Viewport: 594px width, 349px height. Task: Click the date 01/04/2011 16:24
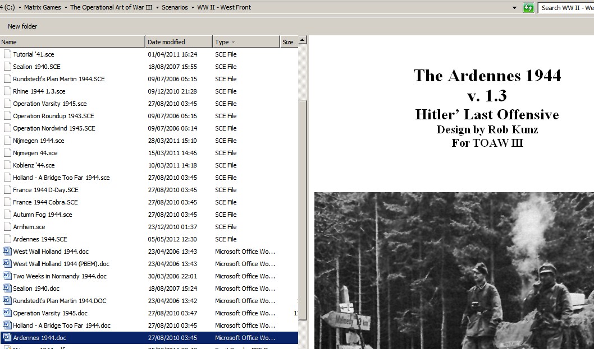tap(172, 54)
